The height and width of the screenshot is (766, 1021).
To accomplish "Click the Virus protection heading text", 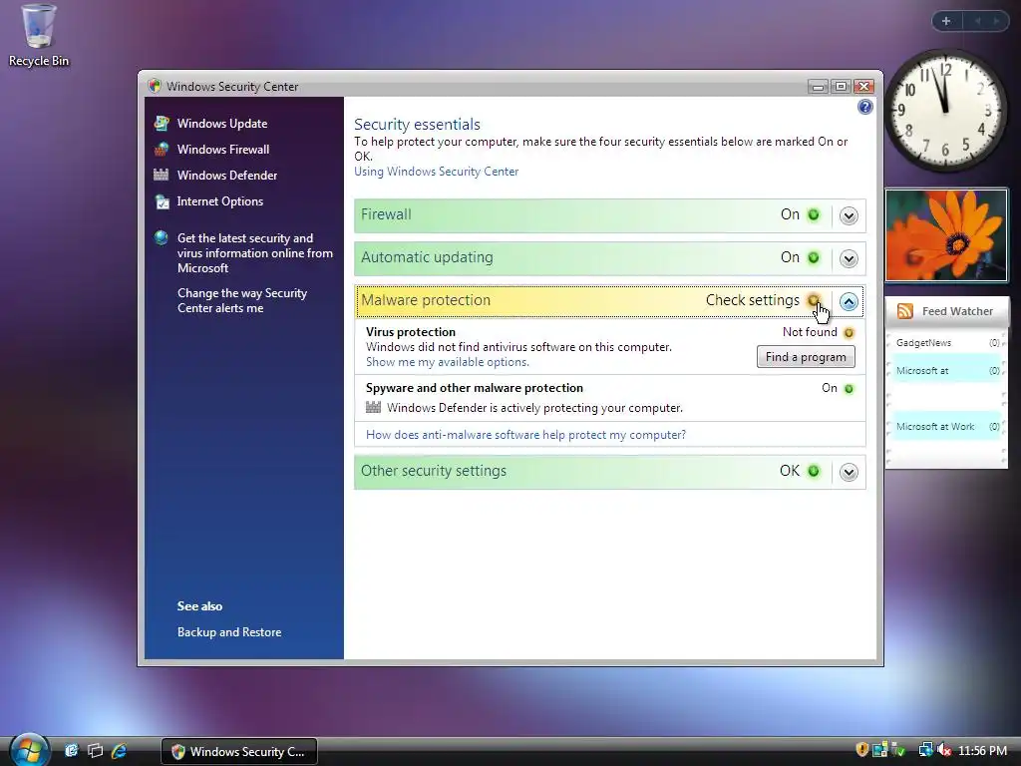I will 411,332.
